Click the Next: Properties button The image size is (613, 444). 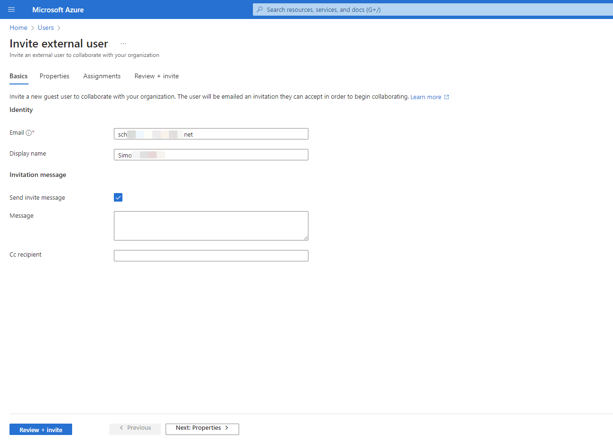(x=202, y=428)
